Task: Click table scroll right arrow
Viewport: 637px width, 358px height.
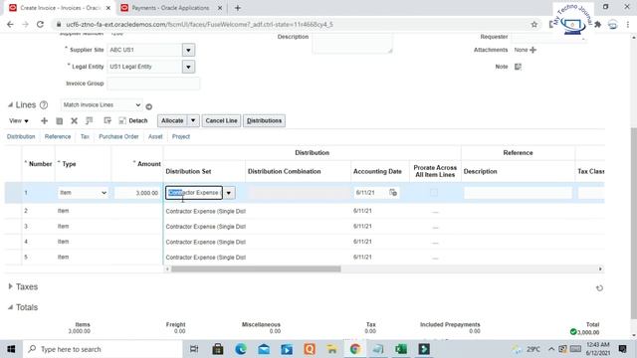Action: (600, 268)
